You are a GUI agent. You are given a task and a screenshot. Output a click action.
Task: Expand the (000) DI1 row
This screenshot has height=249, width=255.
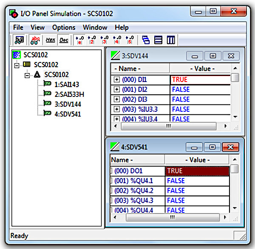pyautogui.click(x=116, y=79)
